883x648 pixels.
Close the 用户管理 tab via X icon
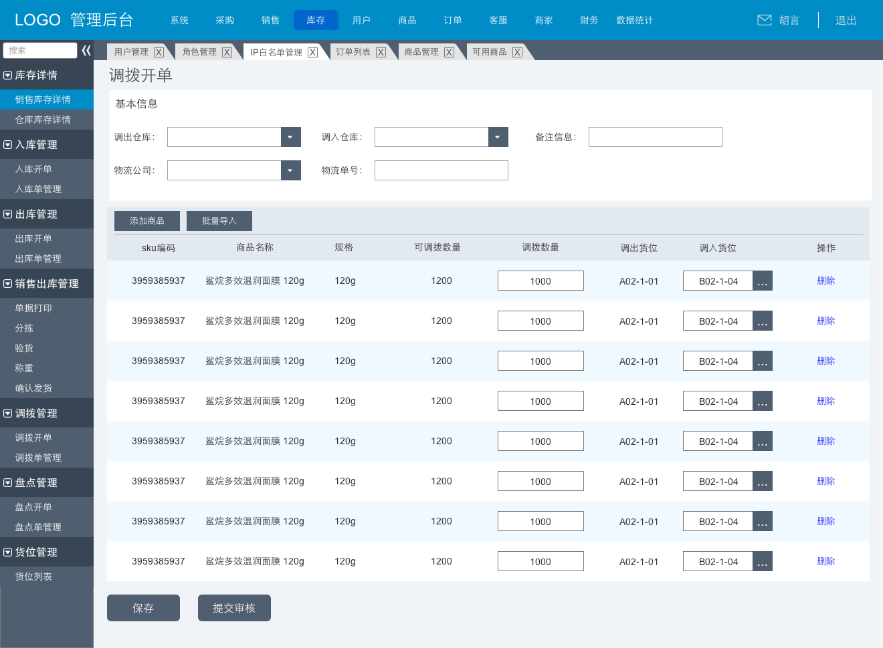coord(159,52)
